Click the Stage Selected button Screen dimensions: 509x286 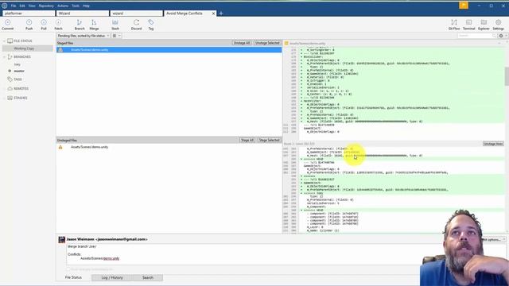[269, 140]
